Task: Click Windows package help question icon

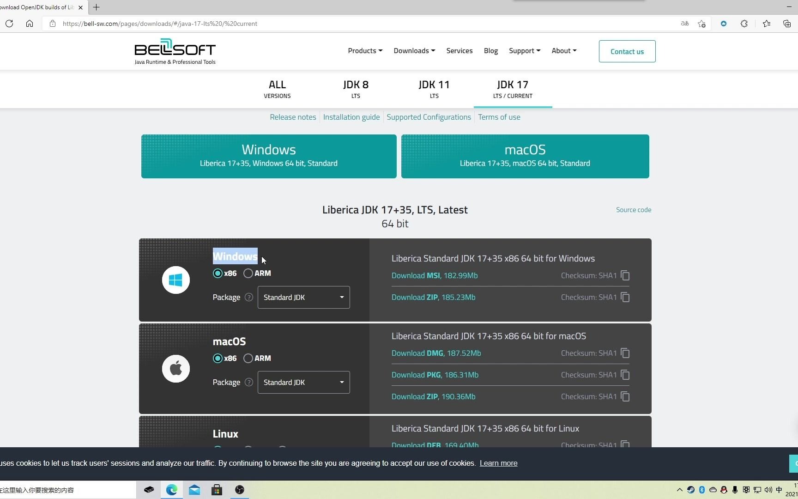Action: tap(249, 297)
